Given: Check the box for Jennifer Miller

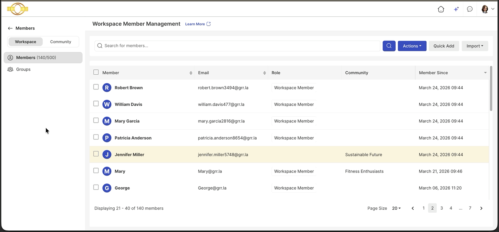Looking at the screenshot, I should pyautogui.click(x=96, y=154).
